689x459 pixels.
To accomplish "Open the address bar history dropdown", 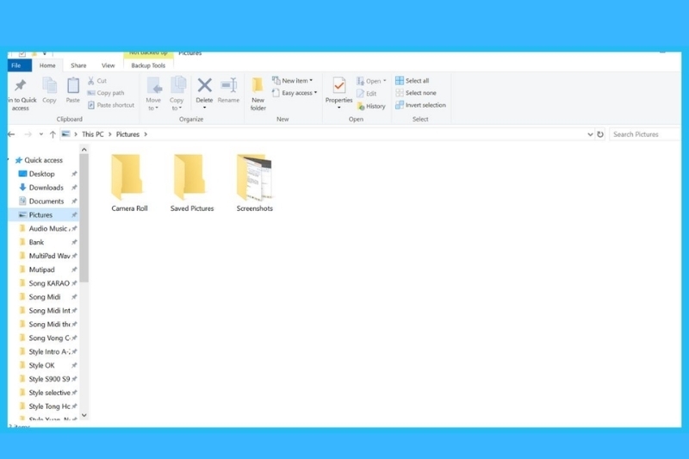I will (590, 134).
